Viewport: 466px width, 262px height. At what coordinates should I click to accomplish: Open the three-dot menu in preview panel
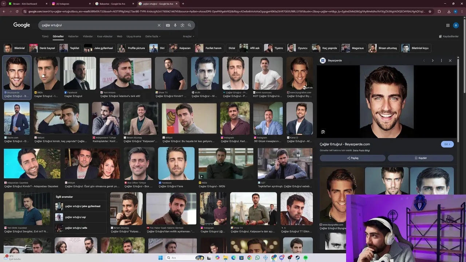coord(441,60)
